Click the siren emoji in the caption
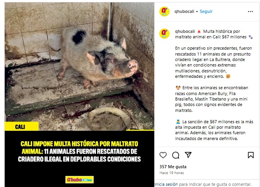 coord(199,31)
